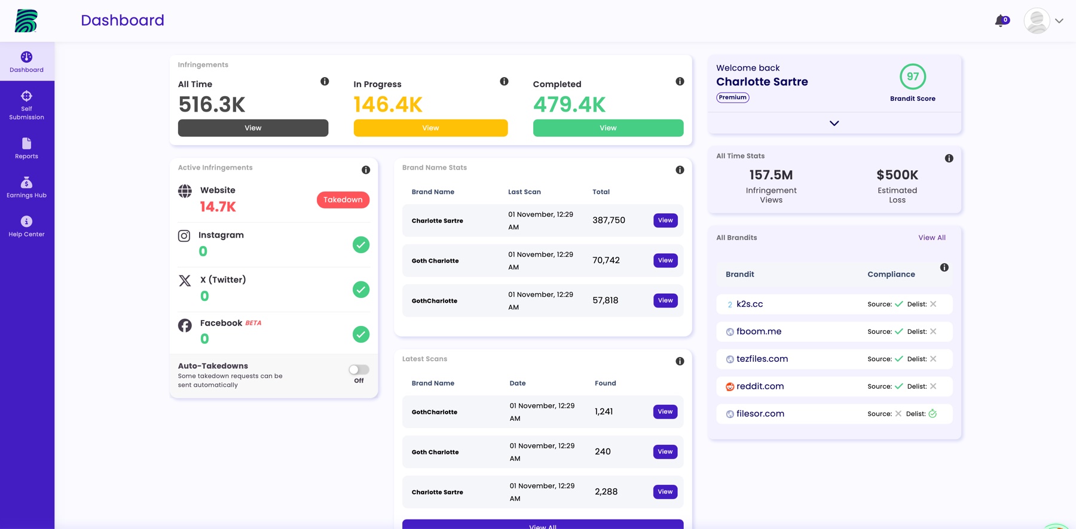View All Time infringements
The image size is (1076, 529).
[253, 128]
